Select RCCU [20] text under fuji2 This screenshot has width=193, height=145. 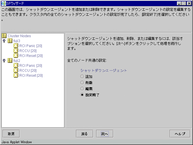click(28, 70)
